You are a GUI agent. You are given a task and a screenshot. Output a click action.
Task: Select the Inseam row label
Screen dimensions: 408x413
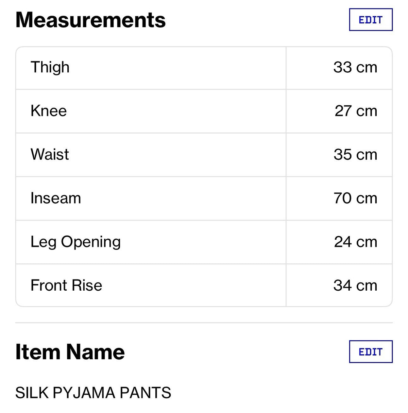tap(56, 198)
